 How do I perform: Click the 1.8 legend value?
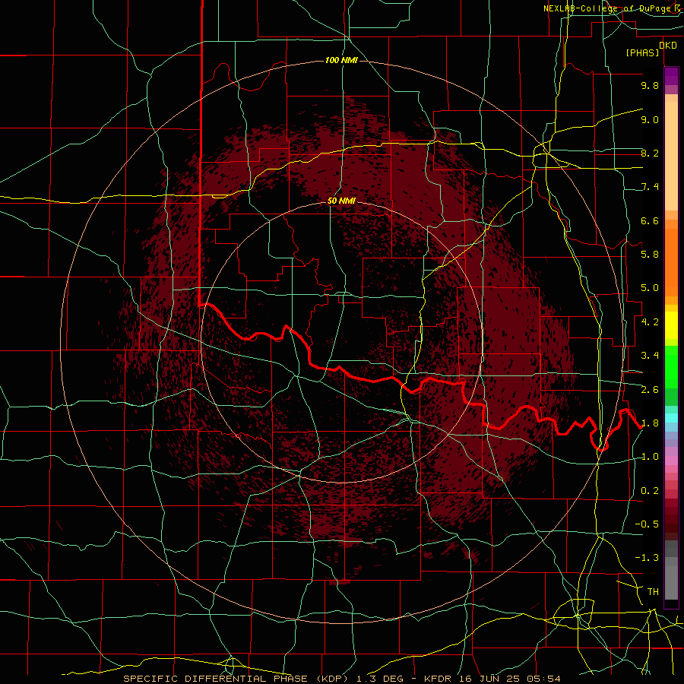coord(650,423)
